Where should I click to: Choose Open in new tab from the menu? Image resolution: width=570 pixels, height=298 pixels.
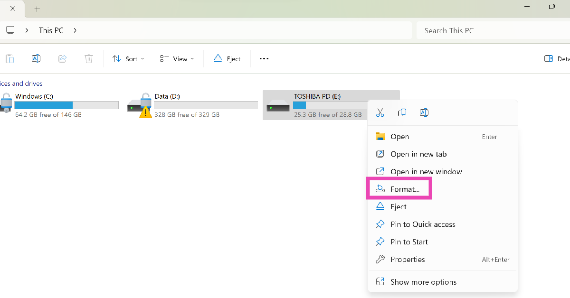pos(417,154)
